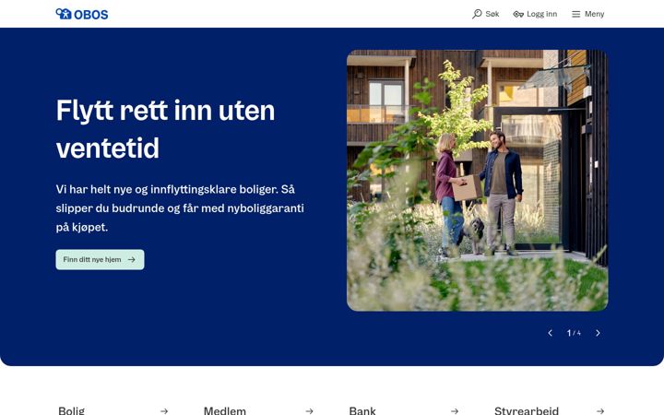Click the arrow next to Bank
664x415 pixels.
coord(455,410)
